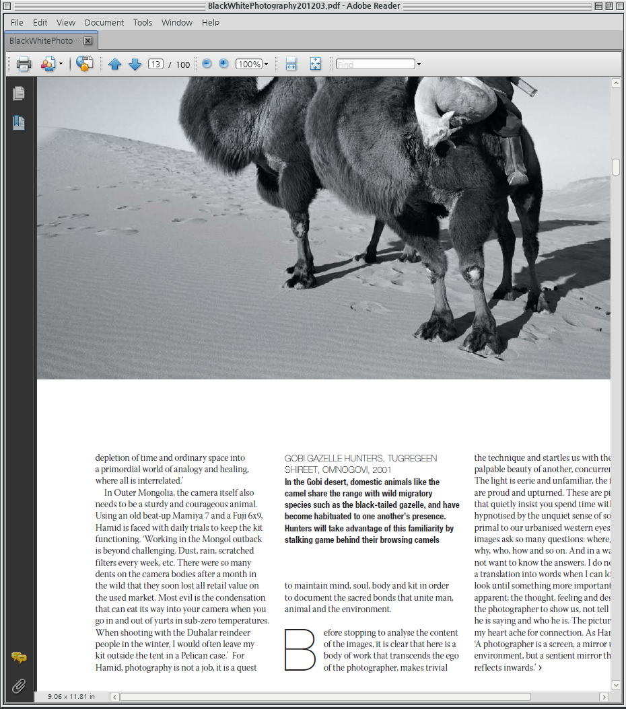Select the page number field showing 13
626x709 pixels.
pyautogui.click(x=155, y=64)
